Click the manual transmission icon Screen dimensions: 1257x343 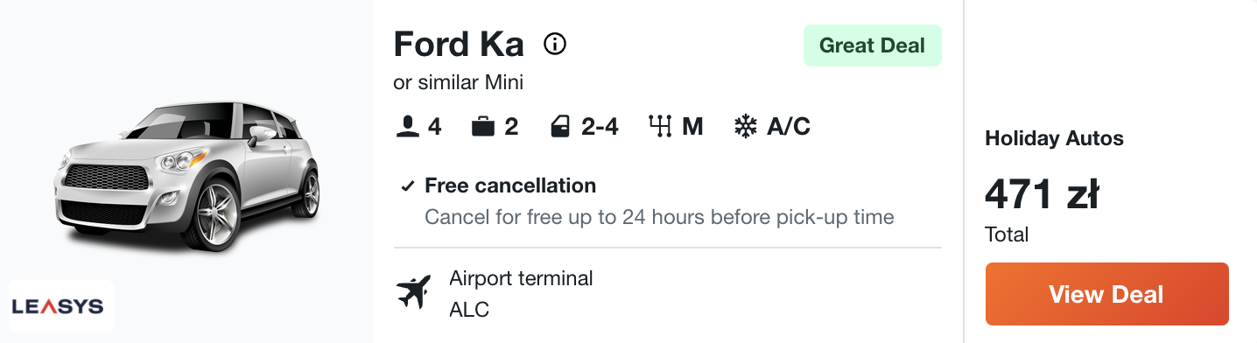pos(660,128)
